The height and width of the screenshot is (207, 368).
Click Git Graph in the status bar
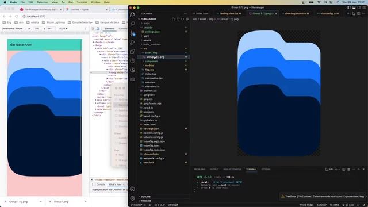coord(173,205)
